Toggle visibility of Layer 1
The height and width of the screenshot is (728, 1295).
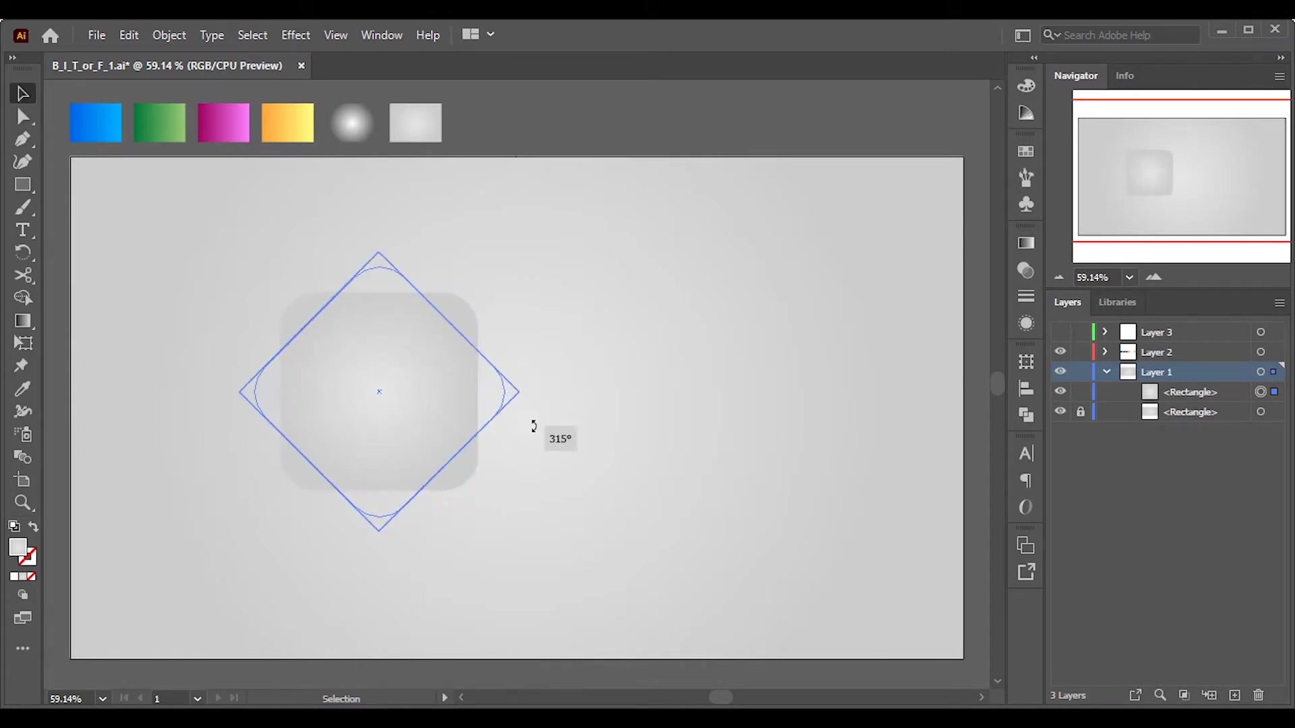tap(1060, 371)
